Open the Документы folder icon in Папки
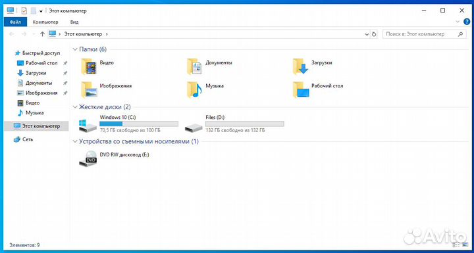 pos(194,66)
